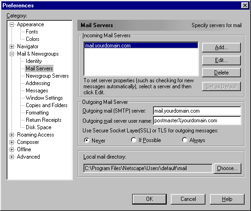Select the Never SSL radio button
251x211 pixels.
(x=87, y=140)
